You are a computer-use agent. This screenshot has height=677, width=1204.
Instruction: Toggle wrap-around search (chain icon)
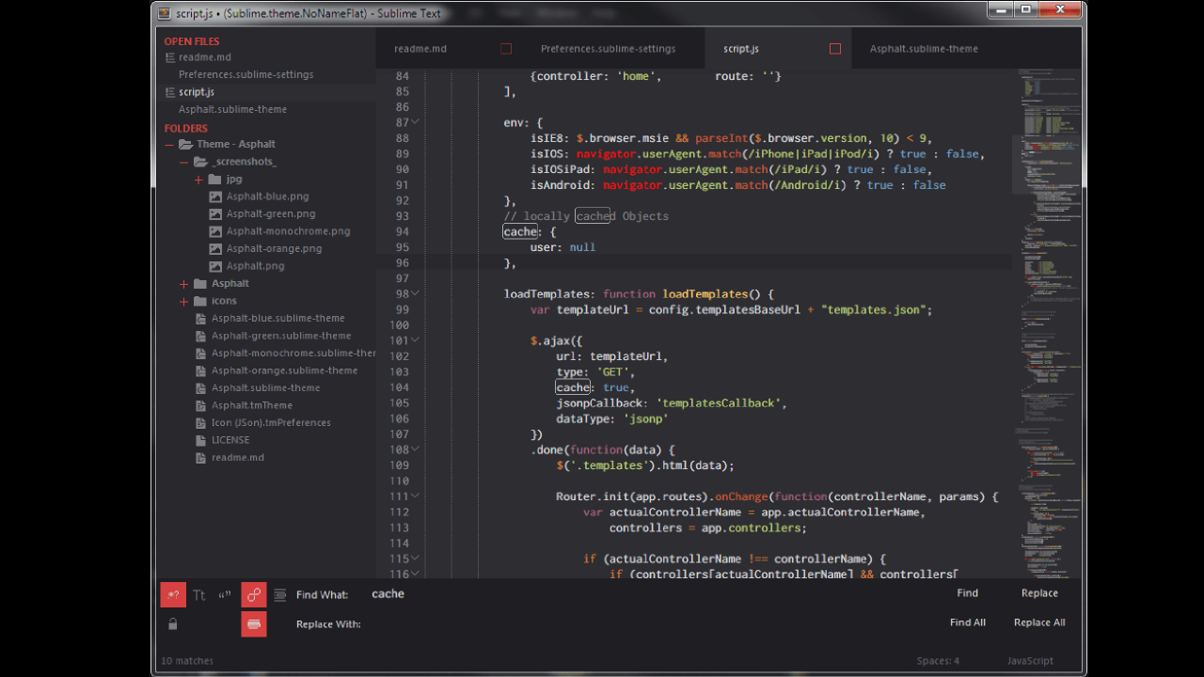(254, 594)
